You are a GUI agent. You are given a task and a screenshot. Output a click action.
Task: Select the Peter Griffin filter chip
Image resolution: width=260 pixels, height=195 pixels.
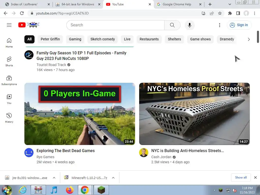[50, 39]
